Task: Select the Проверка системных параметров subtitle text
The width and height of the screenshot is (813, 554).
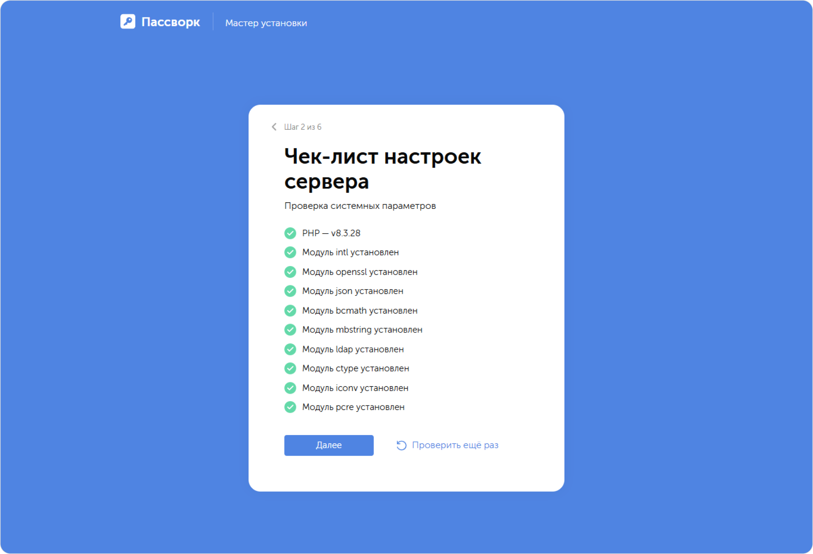Action: pyautogui.click(x=360, y=205)
